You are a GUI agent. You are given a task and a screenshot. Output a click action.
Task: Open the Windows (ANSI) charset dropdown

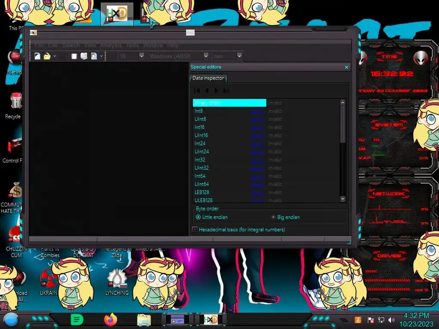[206, 56]
